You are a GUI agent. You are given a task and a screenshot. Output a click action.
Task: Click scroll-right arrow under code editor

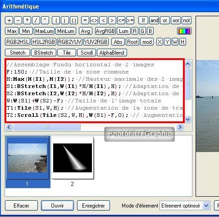coord(180,127)
